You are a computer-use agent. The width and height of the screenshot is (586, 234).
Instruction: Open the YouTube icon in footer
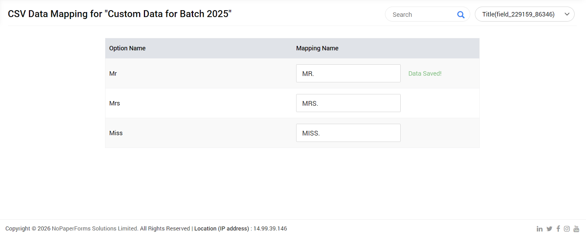pos(576,229)
